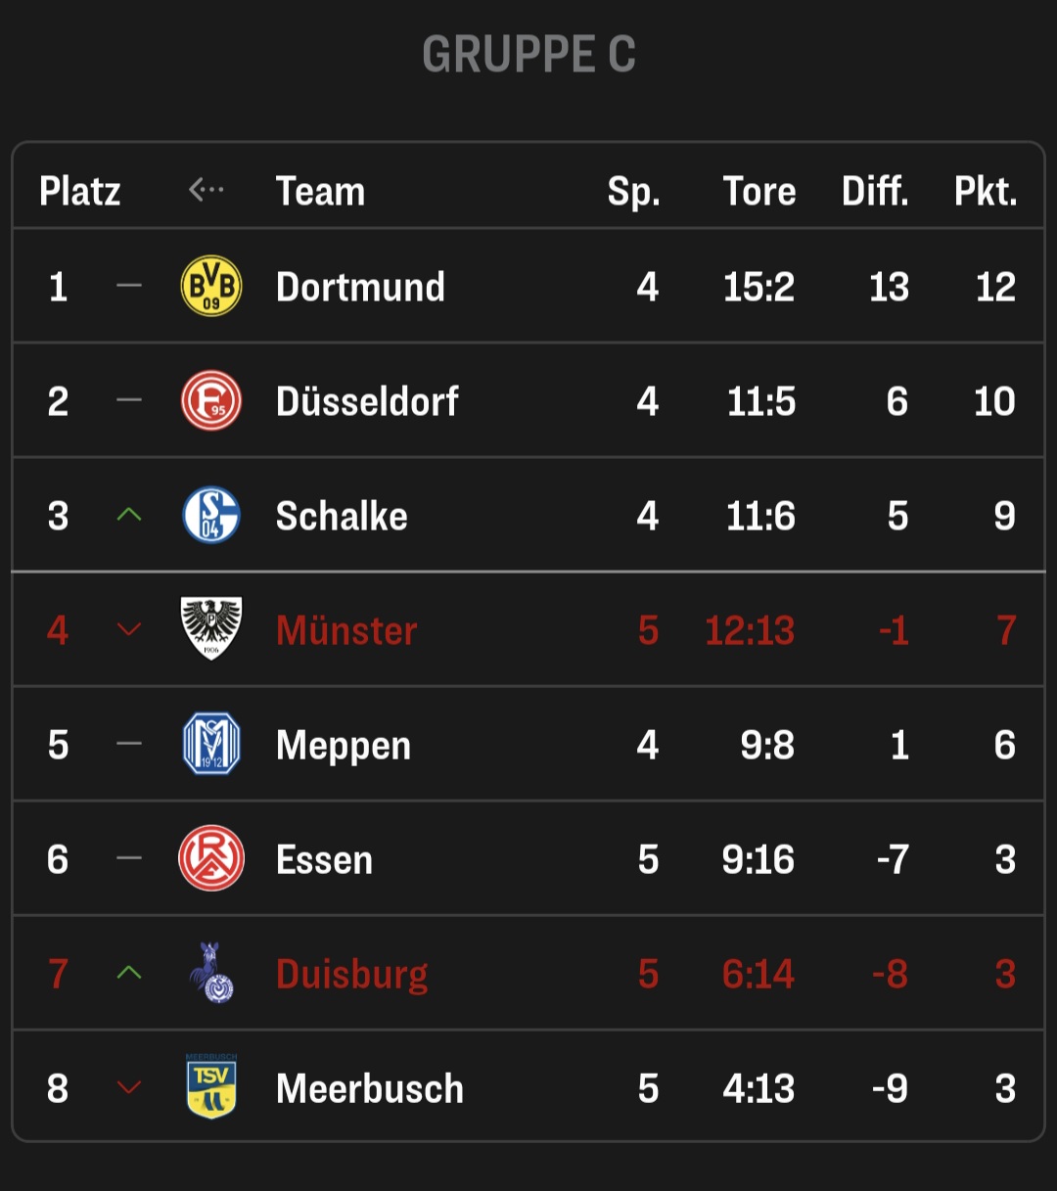Image resolution: width=1057 pixels, height=1191 pixels.
Task: Click the SV Meppen club logo
Action: coord(211,744)
